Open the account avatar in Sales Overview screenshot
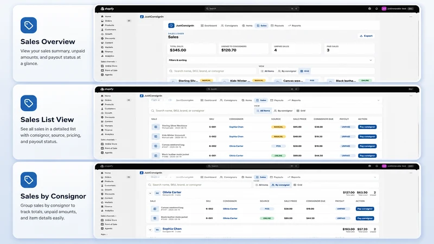 point(384,9)
